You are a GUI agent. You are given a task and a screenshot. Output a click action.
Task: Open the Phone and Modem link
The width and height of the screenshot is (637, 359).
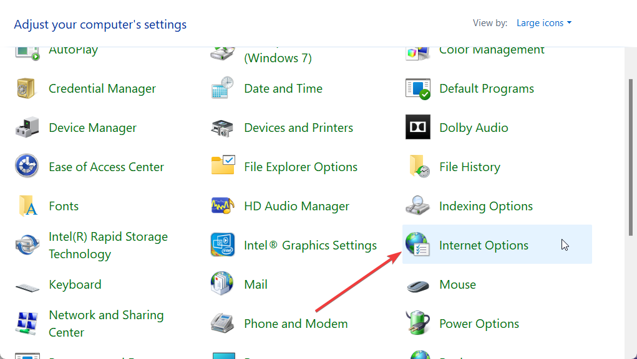tap(296, 324)
